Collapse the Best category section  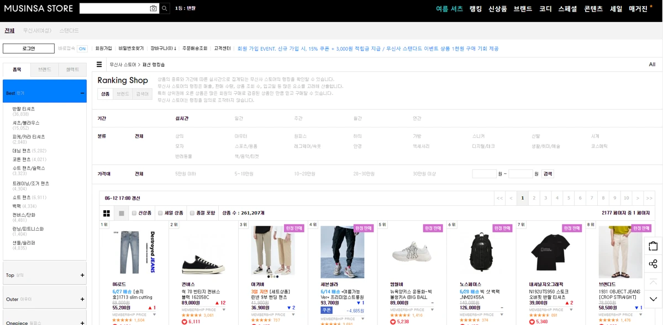point(82,93)
